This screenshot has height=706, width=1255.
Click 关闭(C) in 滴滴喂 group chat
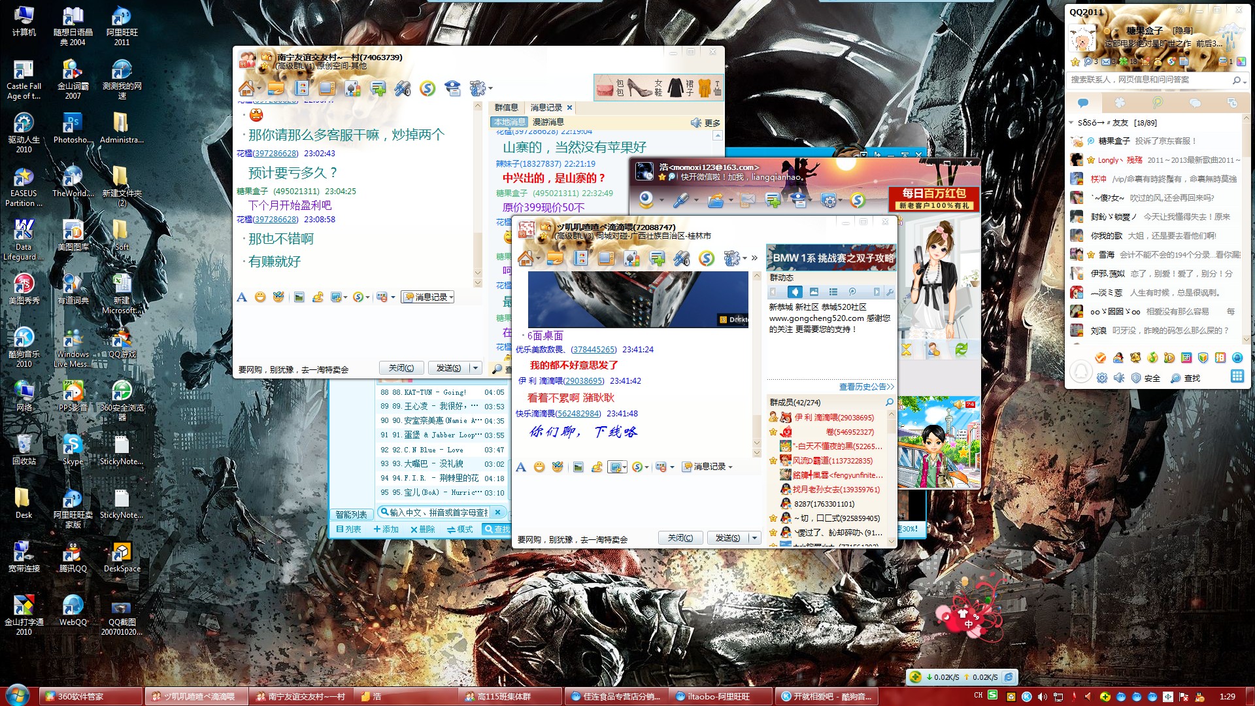tap(680, 538)
